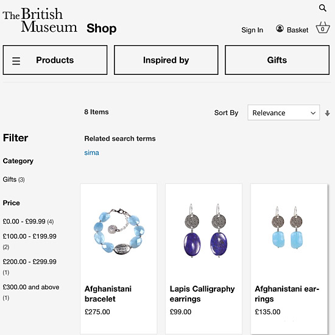Click the related search term sima
The image size is (335, 335).
pos(91,153)
